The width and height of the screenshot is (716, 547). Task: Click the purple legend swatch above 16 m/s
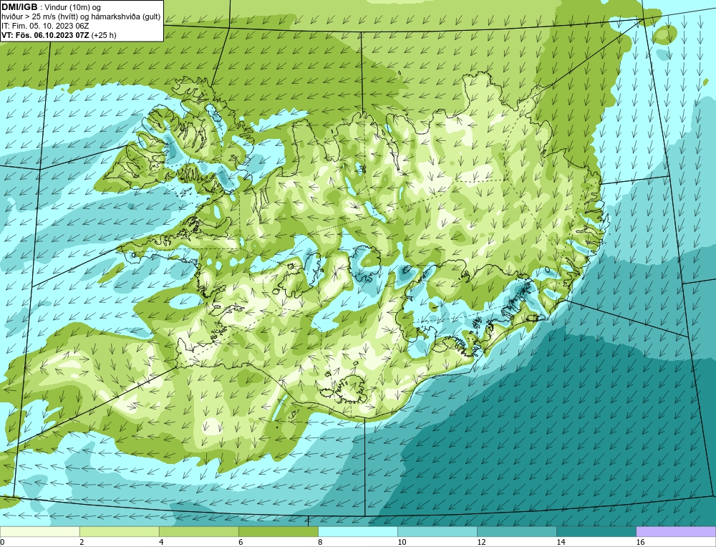(x=676, y=531)
